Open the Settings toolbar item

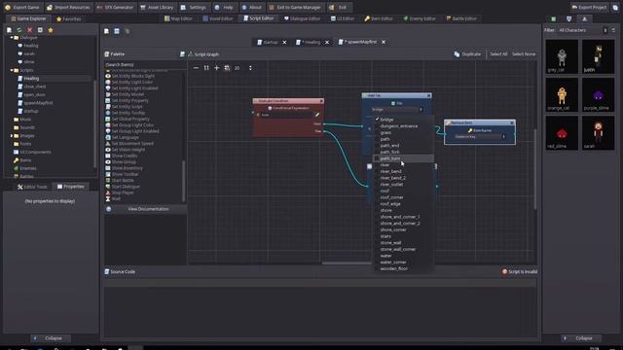click(193, 7)
